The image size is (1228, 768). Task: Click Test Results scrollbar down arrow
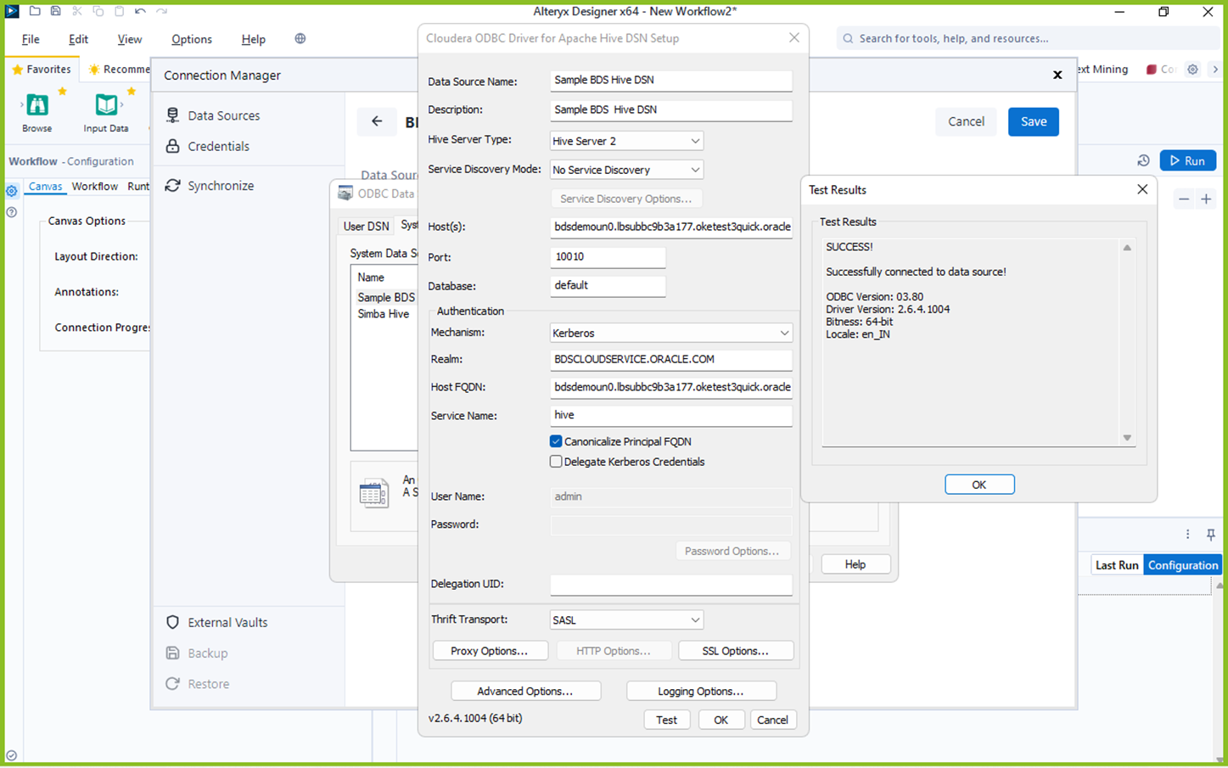[1127, 438]
